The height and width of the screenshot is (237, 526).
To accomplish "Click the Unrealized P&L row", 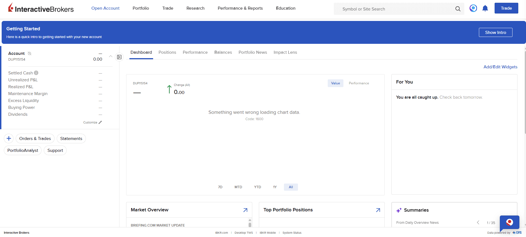I will 55,80.
